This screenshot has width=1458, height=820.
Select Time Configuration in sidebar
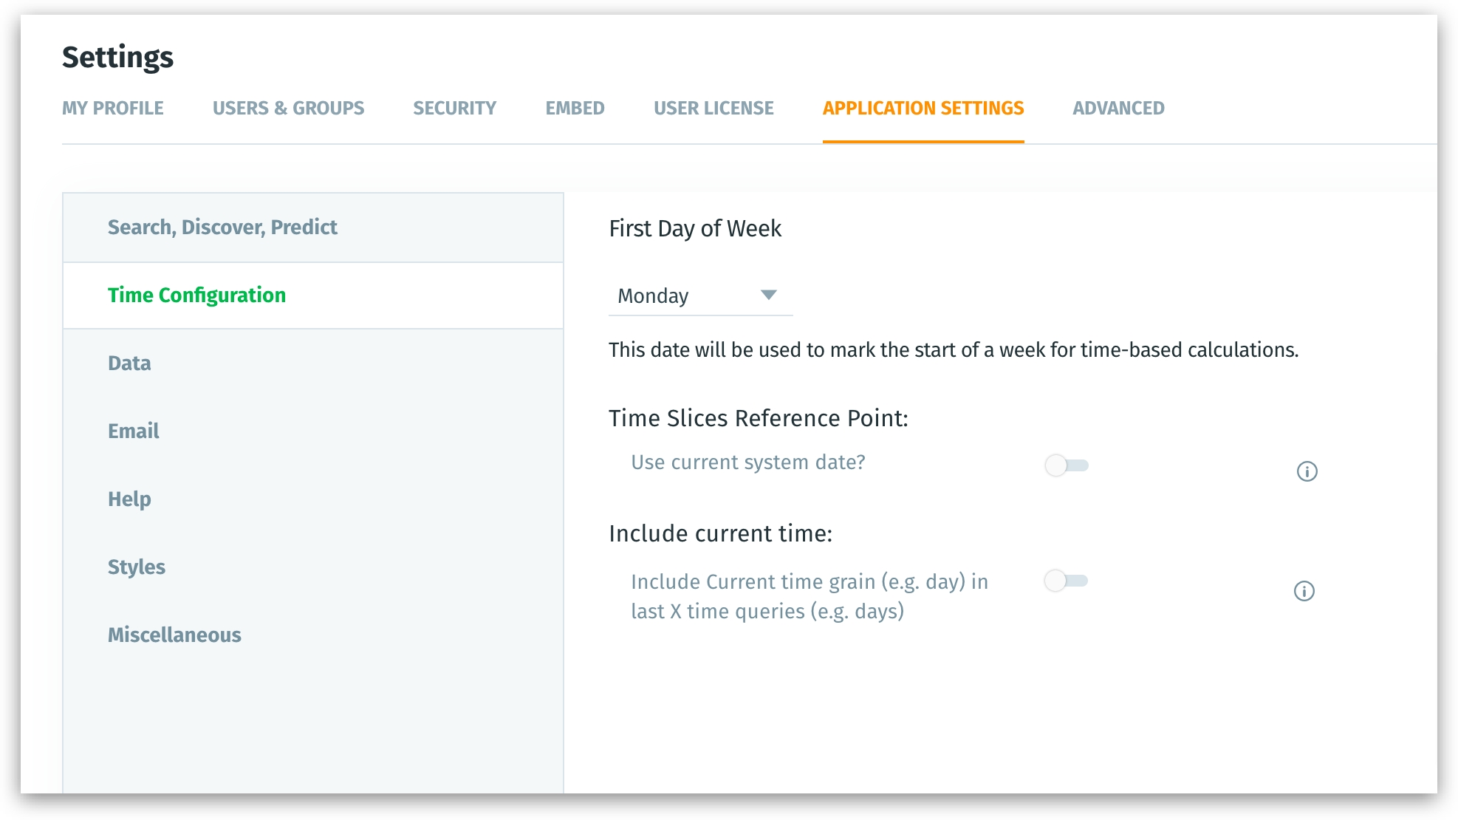click(x=196, y=295)
